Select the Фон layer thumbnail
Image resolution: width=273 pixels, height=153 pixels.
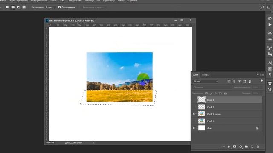(201, 128)
